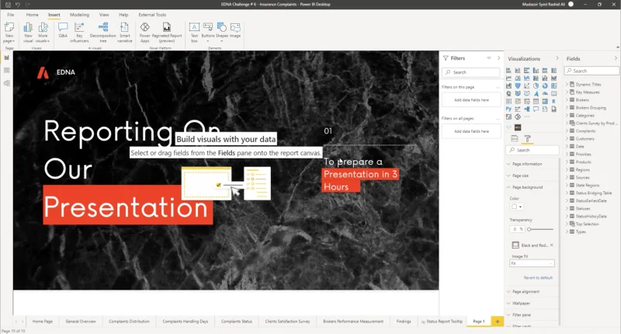Insert a Q&A visual from the ribbon
621x334 pixels.
pyautogui.click(x=63, y=30)
